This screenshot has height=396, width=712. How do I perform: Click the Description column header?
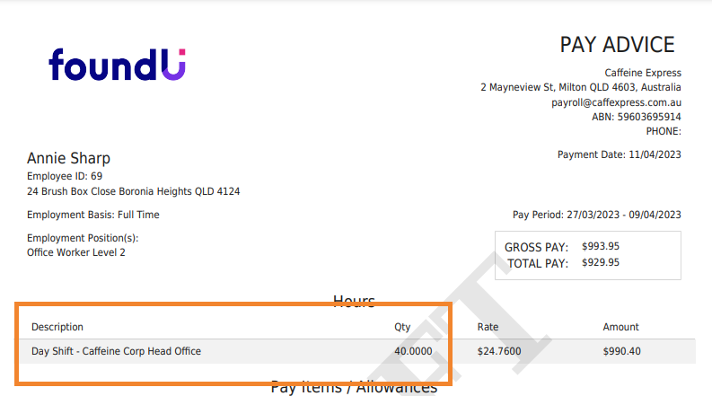click(57, 327)
